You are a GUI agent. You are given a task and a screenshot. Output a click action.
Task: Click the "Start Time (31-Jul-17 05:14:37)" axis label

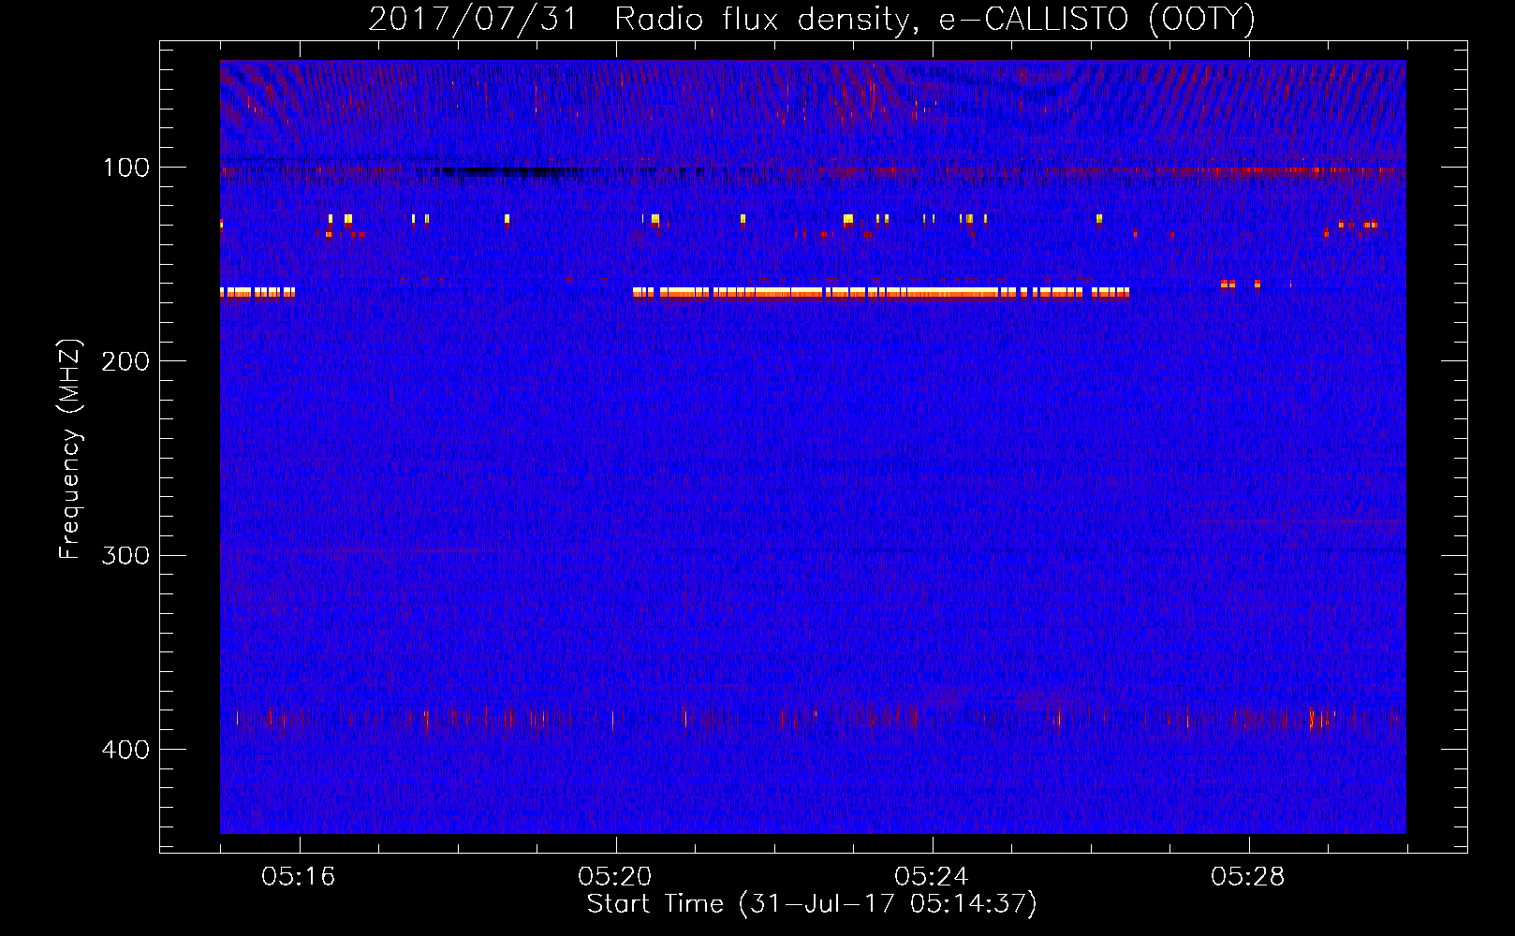click(812, 904)
